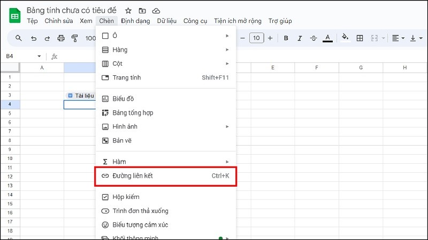
Task: Insert a Bảng tổng hợp pivot table
Action: (x=166, y=113)
